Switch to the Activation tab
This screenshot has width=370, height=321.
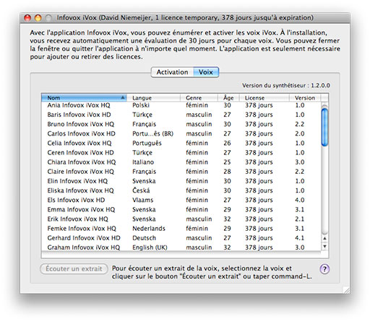172,72
